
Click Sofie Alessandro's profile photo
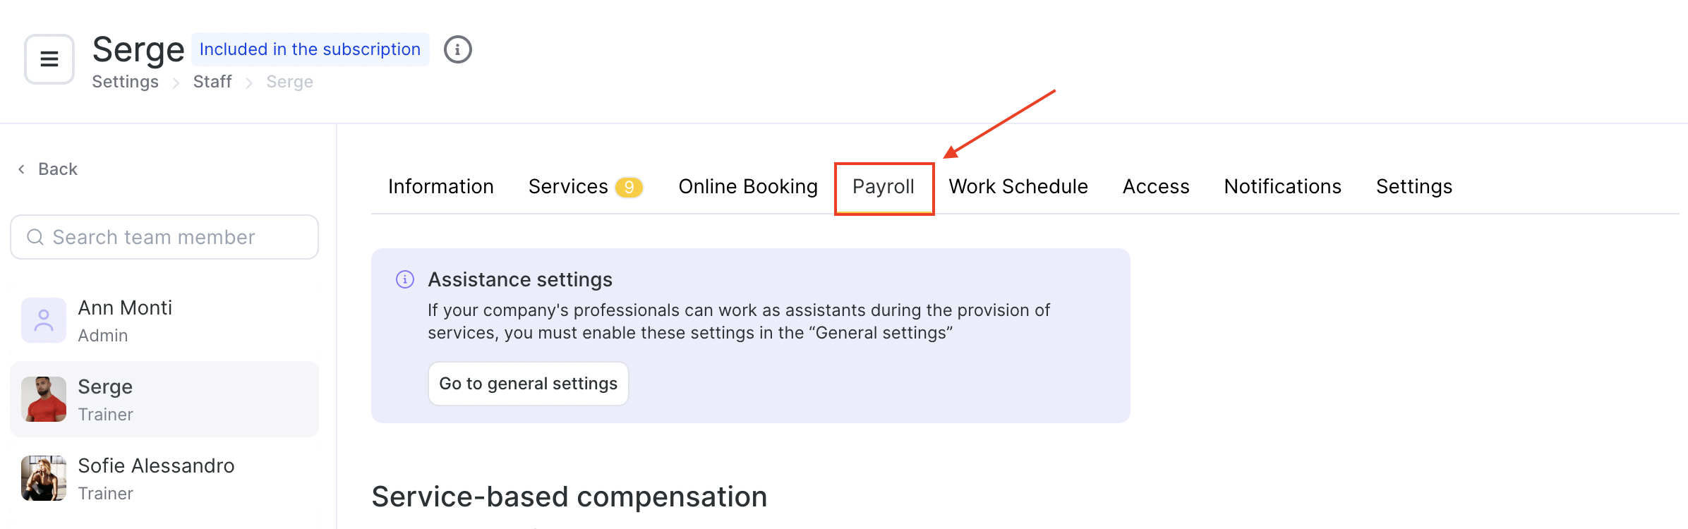point(44,478)
